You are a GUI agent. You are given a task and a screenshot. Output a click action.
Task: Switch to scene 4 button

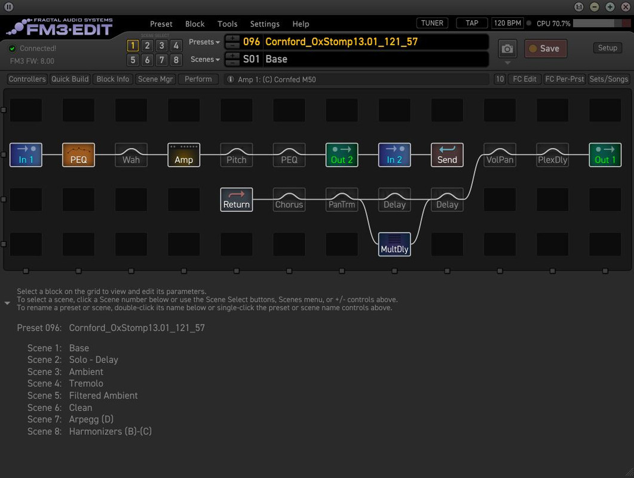176,45
